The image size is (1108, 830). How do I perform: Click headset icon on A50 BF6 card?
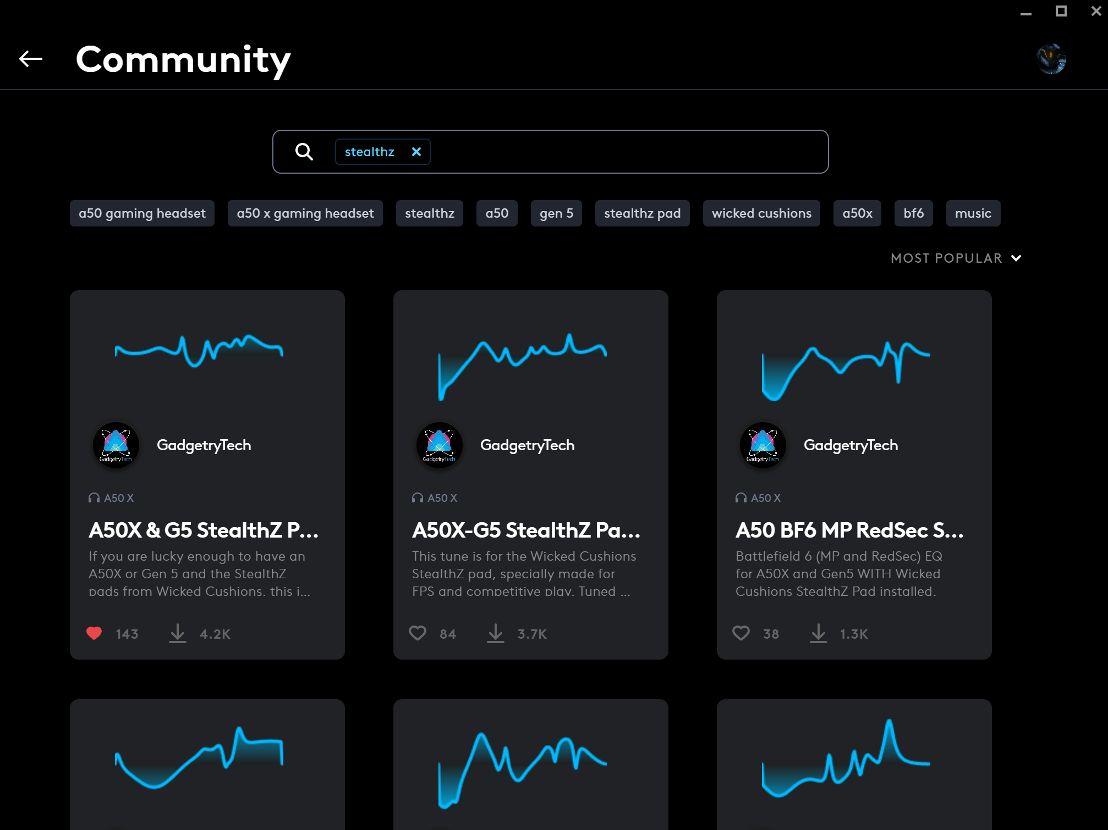[x=741, y=498]
